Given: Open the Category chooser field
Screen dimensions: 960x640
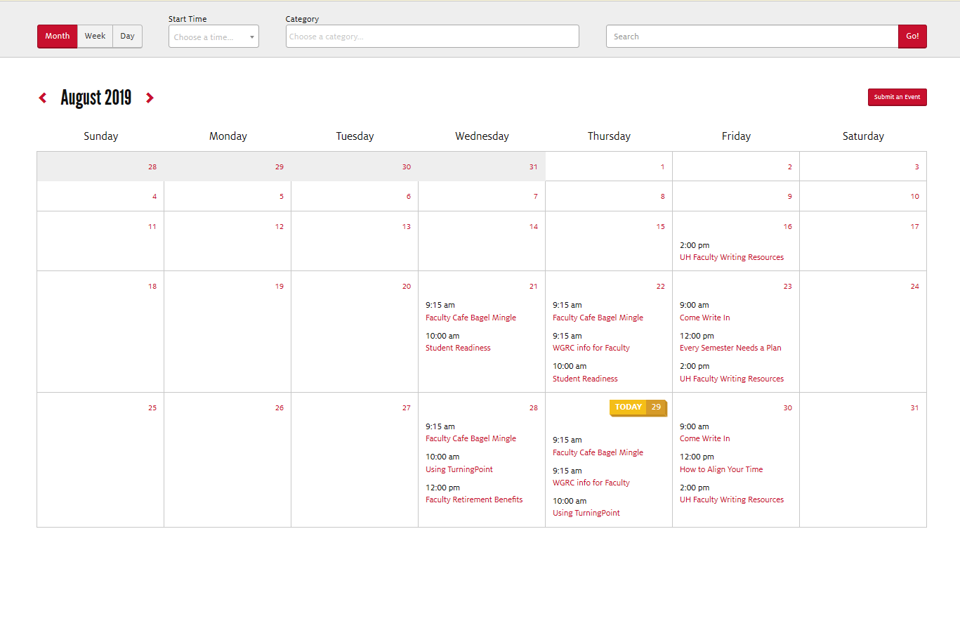Looking at the screenshot, I should point(432,37).
